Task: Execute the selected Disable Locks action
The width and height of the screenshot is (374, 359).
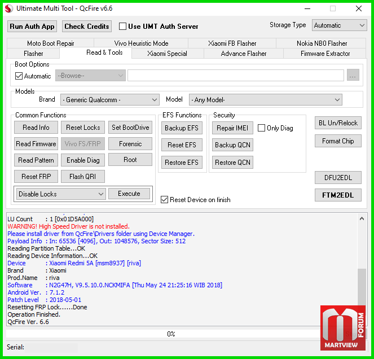Action: 129,194
